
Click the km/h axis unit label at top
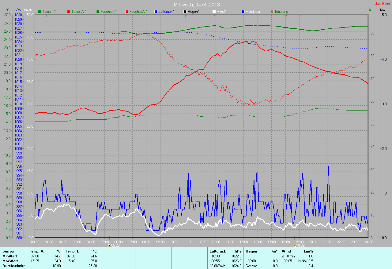(28, 10)
